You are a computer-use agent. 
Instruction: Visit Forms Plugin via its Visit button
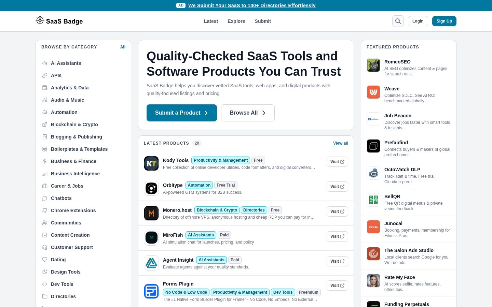[337, 286]
